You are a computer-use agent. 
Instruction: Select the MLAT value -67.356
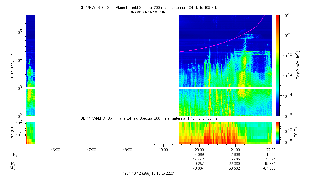(x=271, y=168)
